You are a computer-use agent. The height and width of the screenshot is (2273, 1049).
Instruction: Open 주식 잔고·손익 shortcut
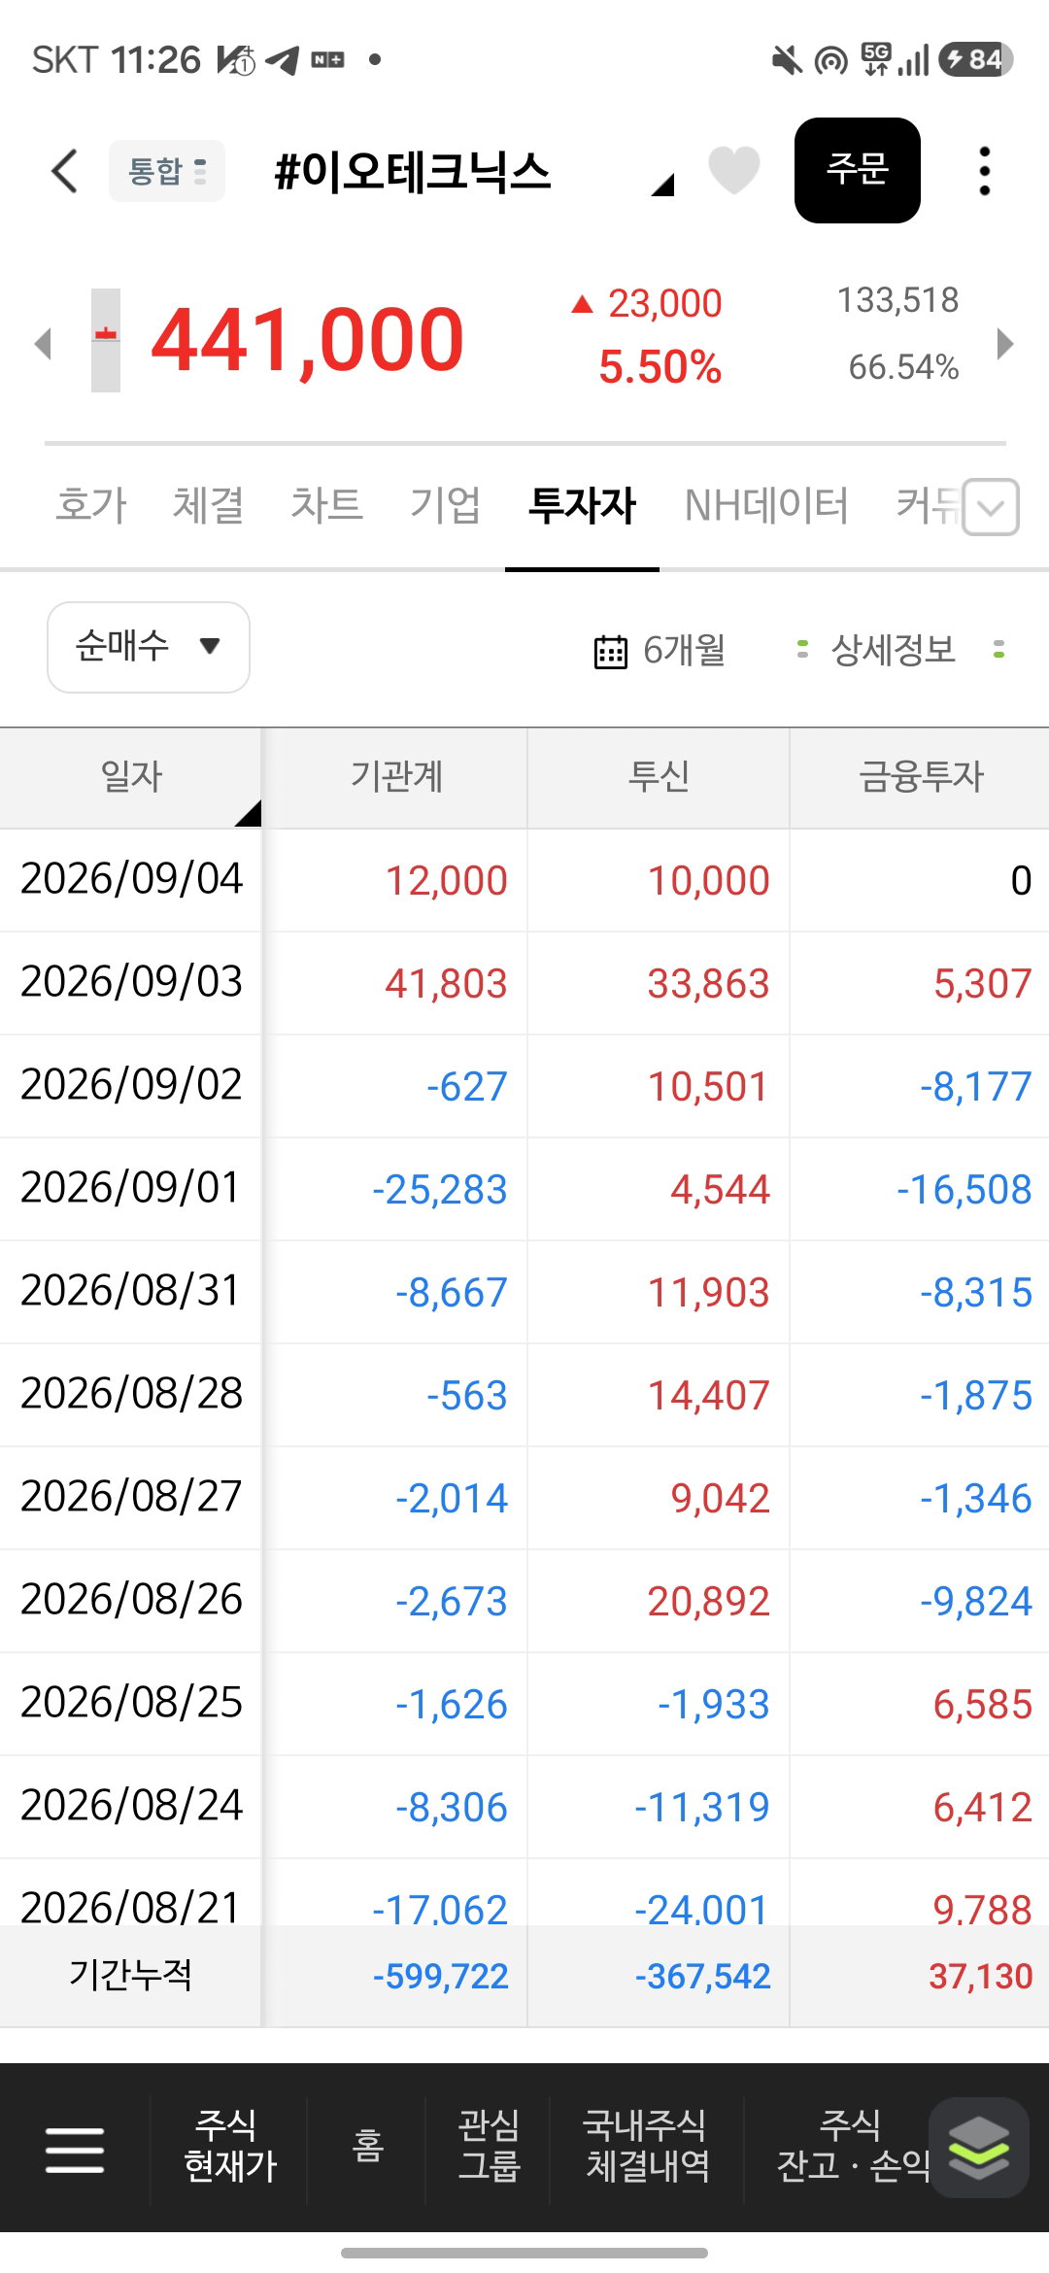click(852, 2146)
